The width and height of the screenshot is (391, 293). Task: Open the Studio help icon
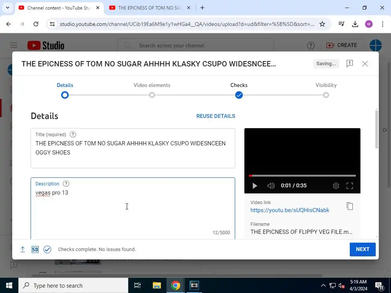point(310,45)
